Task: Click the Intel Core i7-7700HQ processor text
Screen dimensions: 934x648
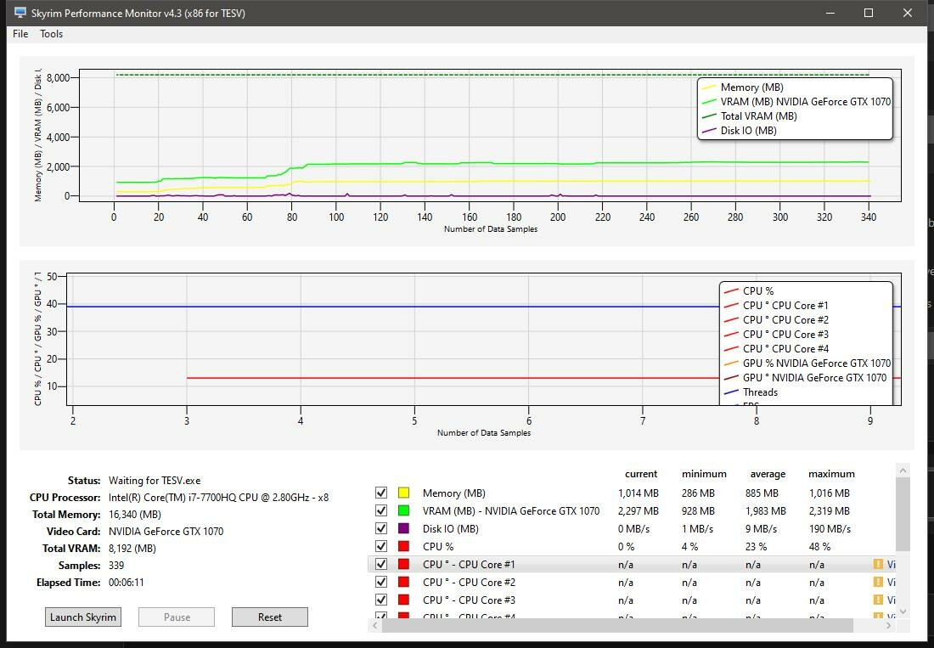Action: point(218,498)
